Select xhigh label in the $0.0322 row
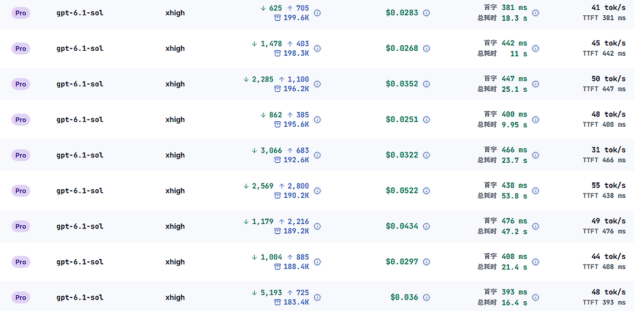The image size is (634, 311). pos(175,155)
